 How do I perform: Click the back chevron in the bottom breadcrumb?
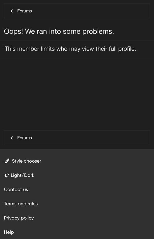coord(12,138)
